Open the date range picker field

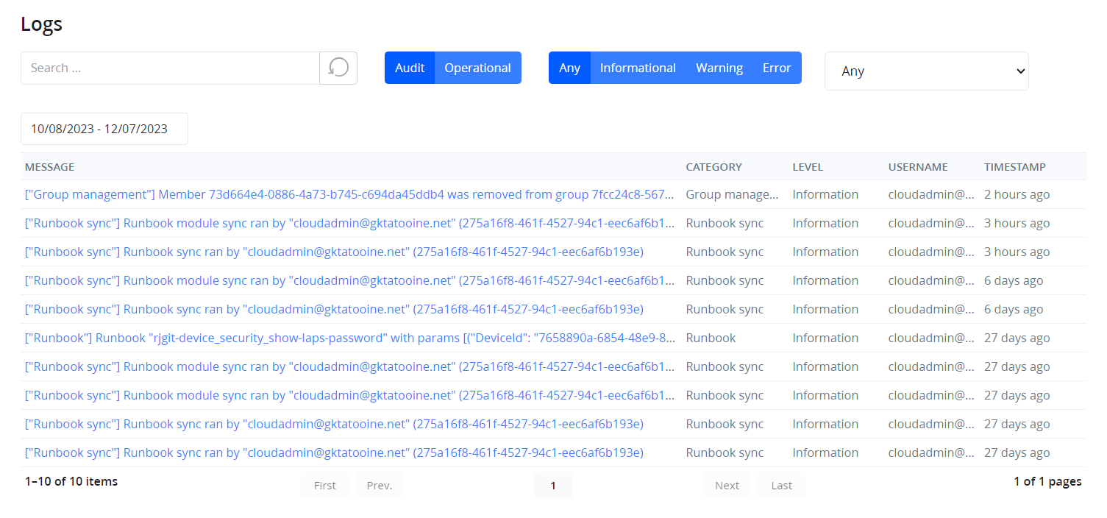click(104, 129)
